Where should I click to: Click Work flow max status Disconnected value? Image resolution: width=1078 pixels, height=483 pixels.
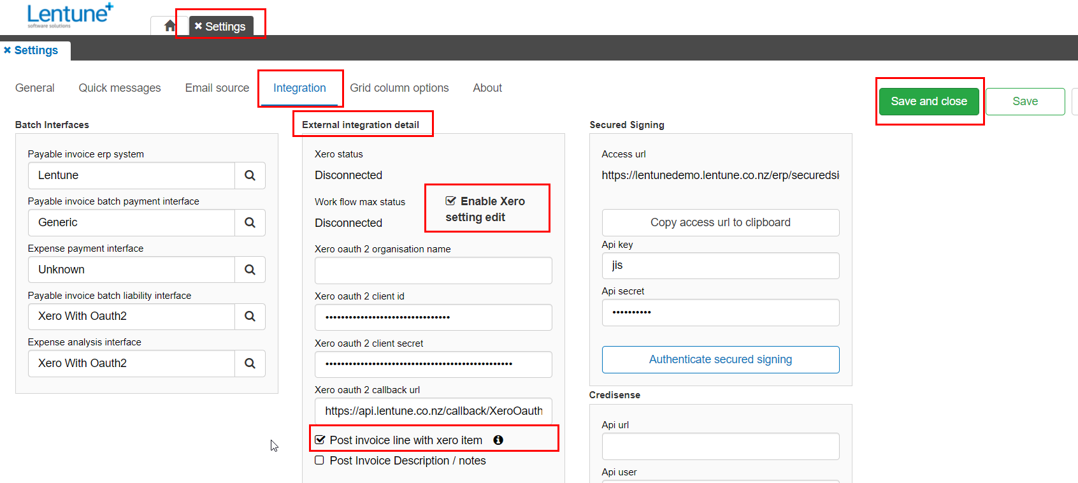[x=349, y=223]
